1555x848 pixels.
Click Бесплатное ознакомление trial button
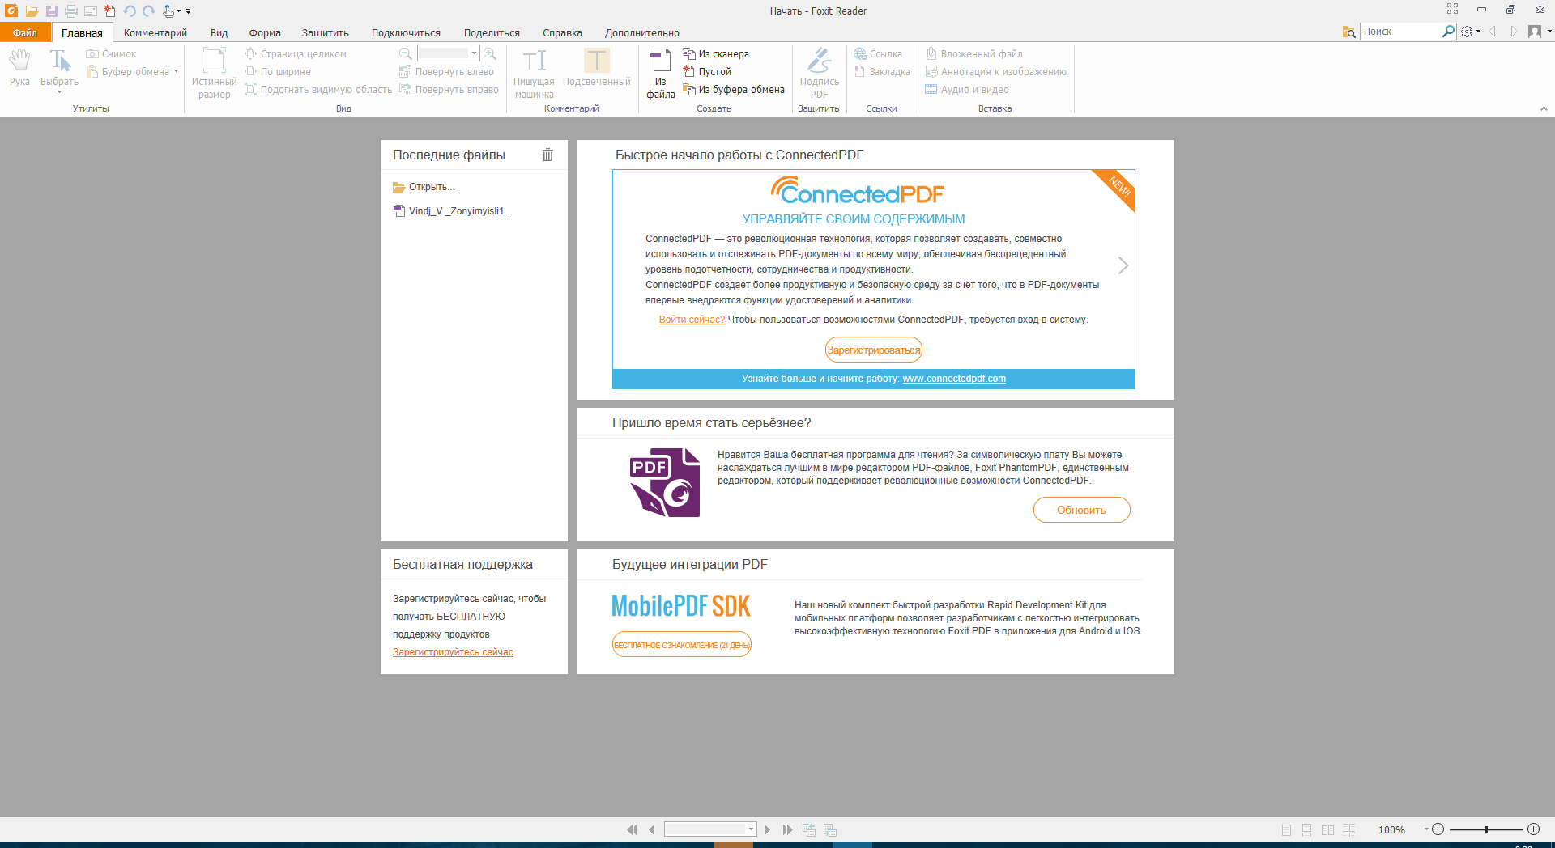(x=681, y=645)
